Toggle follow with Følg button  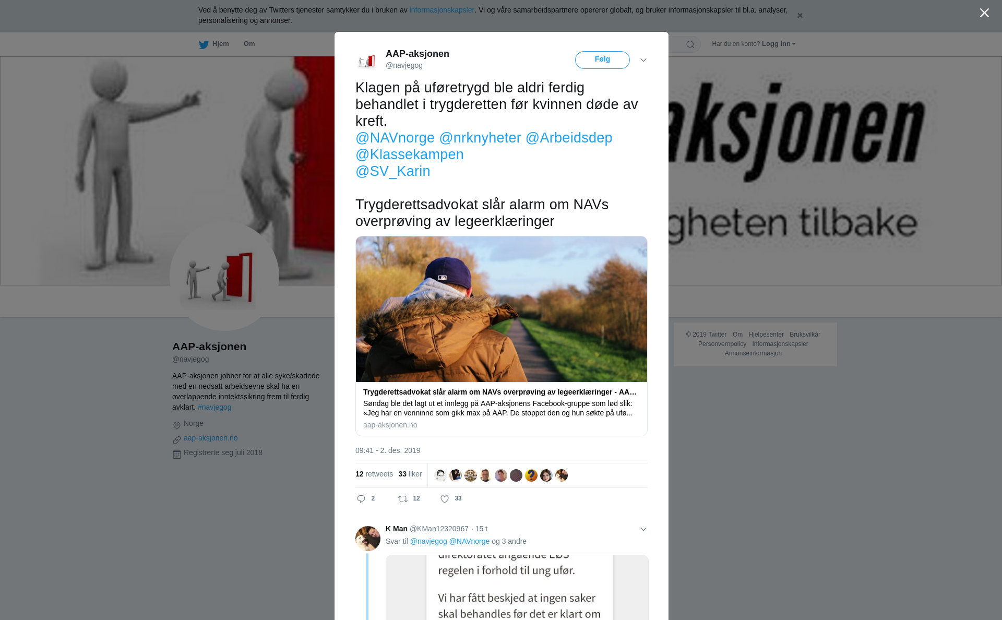click(602, 60)
